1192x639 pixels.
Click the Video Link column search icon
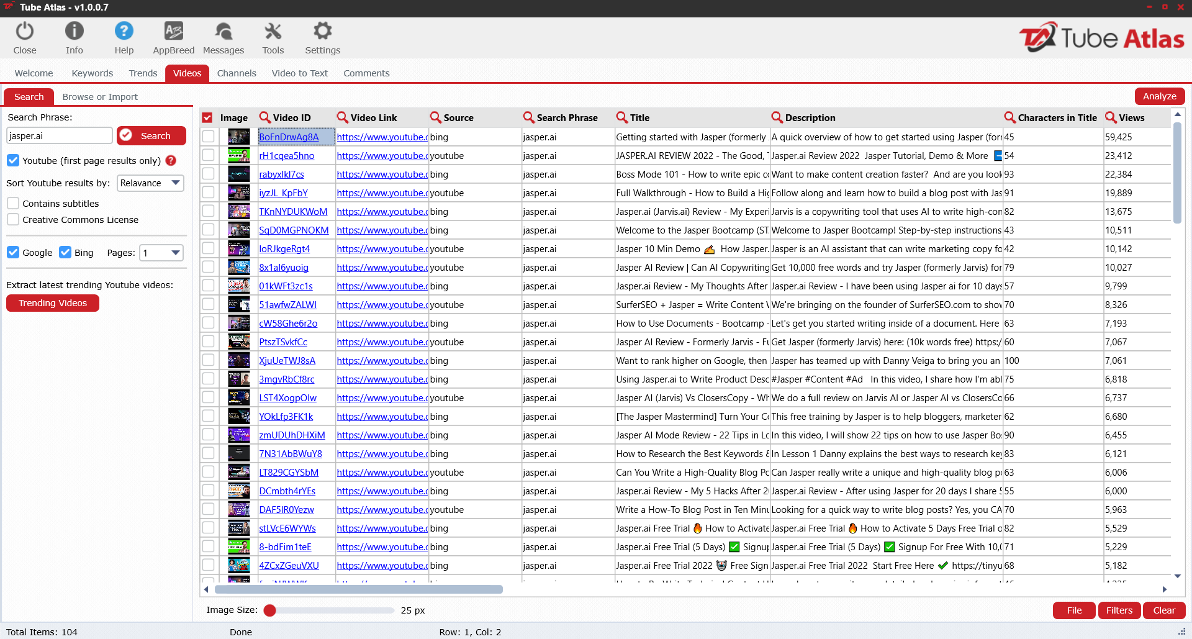[x=343, y=117]
